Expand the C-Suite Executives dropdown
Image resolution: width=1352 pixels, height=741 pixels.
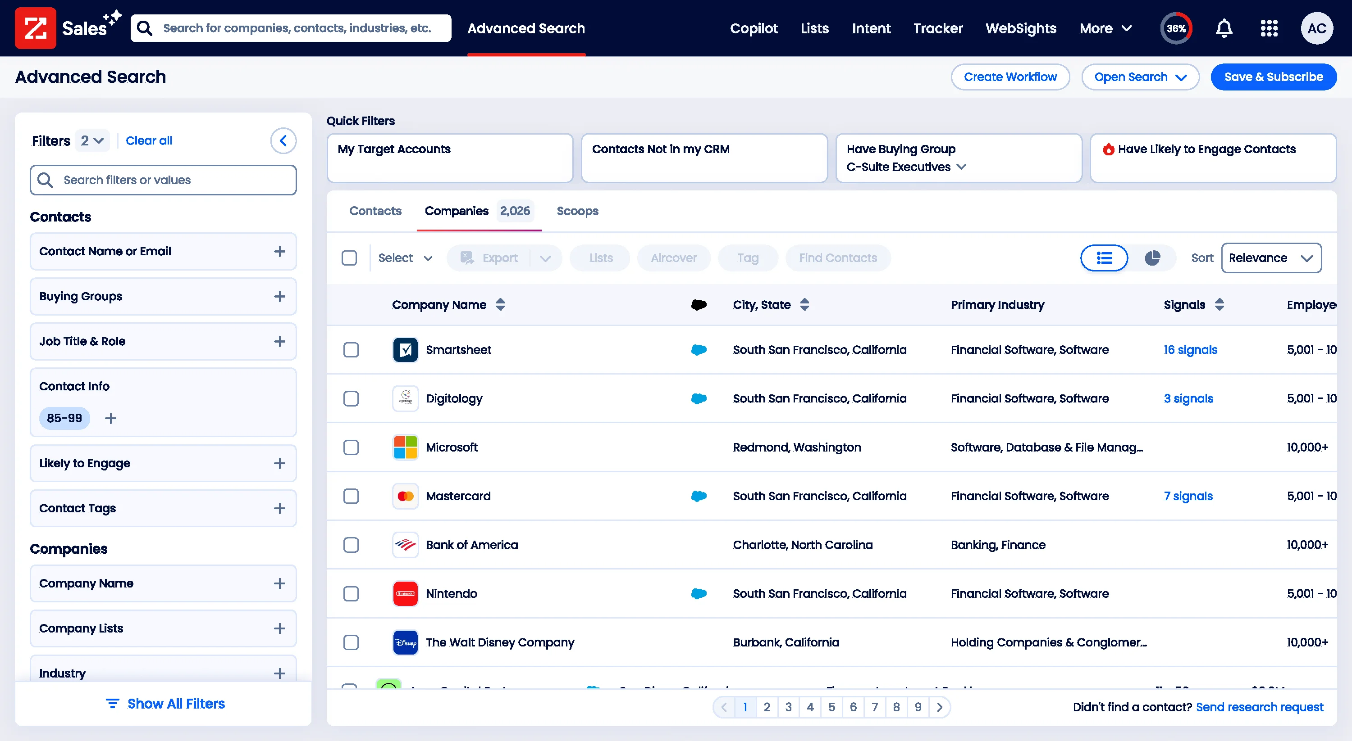[962, 167]
